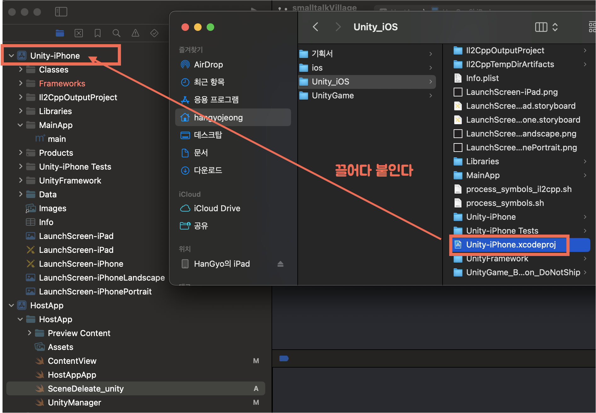Select main file under MainApp
Viewport: 596px width, 413px height.
click(x=135, y=139)
